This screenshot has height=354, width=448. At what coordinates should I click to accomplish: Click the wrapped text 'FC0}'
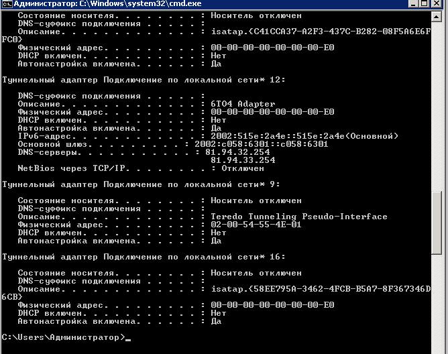(x=12, y=39)
